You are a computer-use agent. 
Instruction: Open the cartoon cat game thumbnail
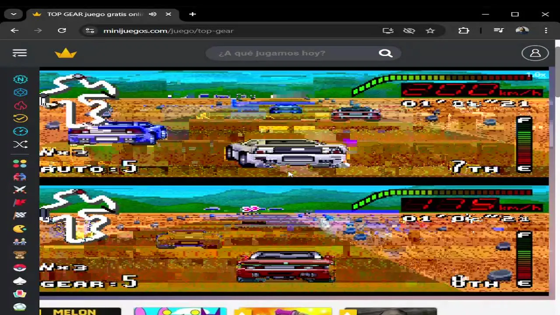[180, 311]
